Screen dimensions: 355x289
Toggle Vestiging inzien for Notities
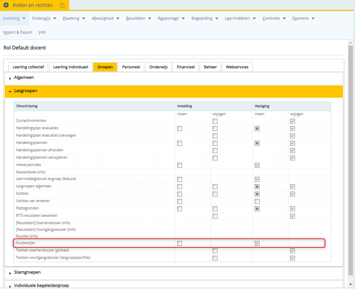pyautogui.click(x=257, y=194)
